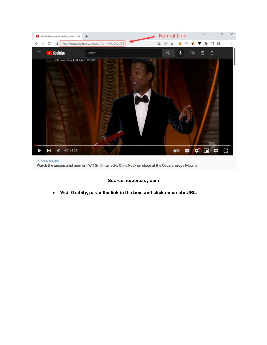Open the YouTube apps grid icon
Image resolution: width=267 pixels, height=345 pixels.
click(x=202, y=53)
